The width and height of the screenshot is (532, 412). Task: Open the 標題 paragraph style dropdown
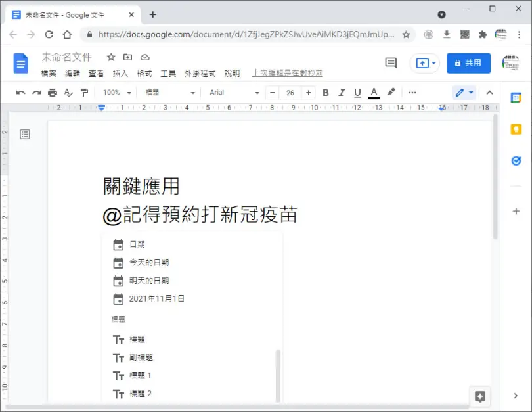169,92
